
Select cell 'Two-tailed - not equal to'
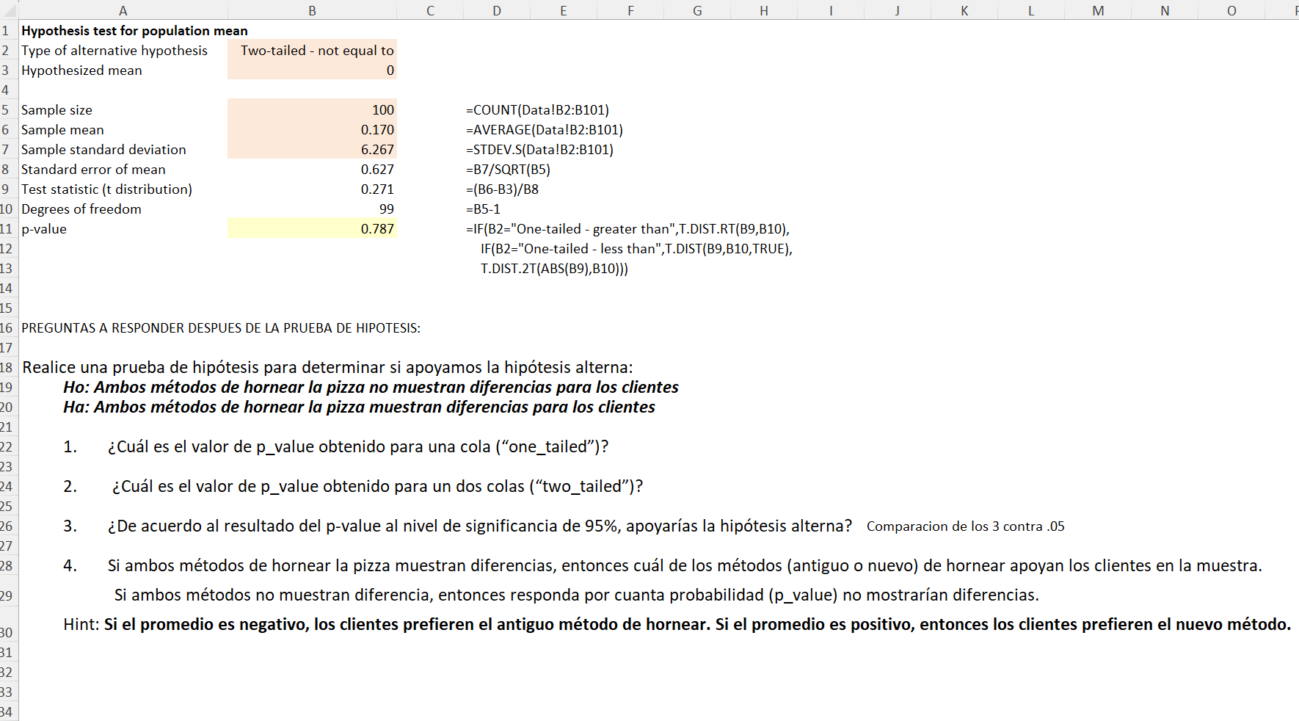(313, 50)
